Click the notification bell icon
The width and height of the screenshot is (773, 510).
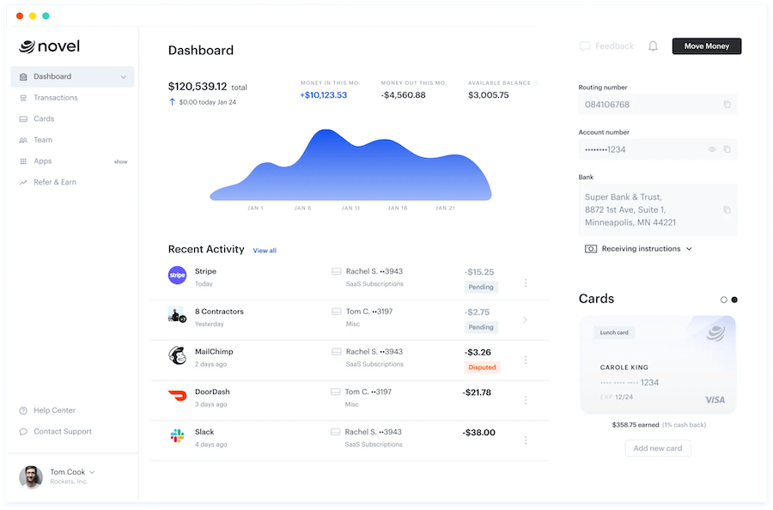(x=653, y=46)
